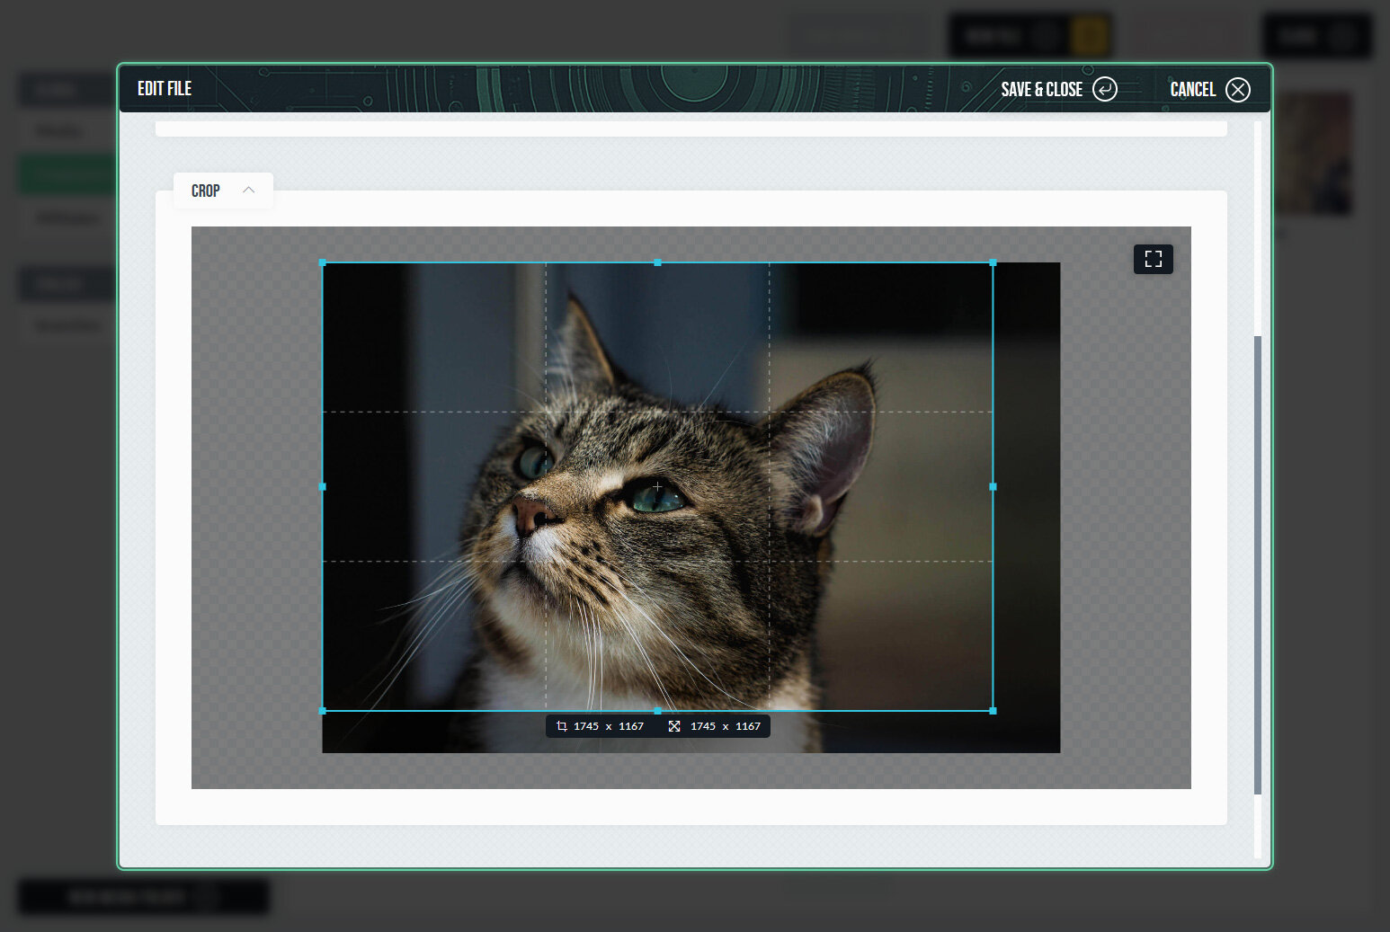This screenshot has width=1390, height=932.
Task: Click the dialog's vertical scrollbar thumb
Action: [1257, 564]
